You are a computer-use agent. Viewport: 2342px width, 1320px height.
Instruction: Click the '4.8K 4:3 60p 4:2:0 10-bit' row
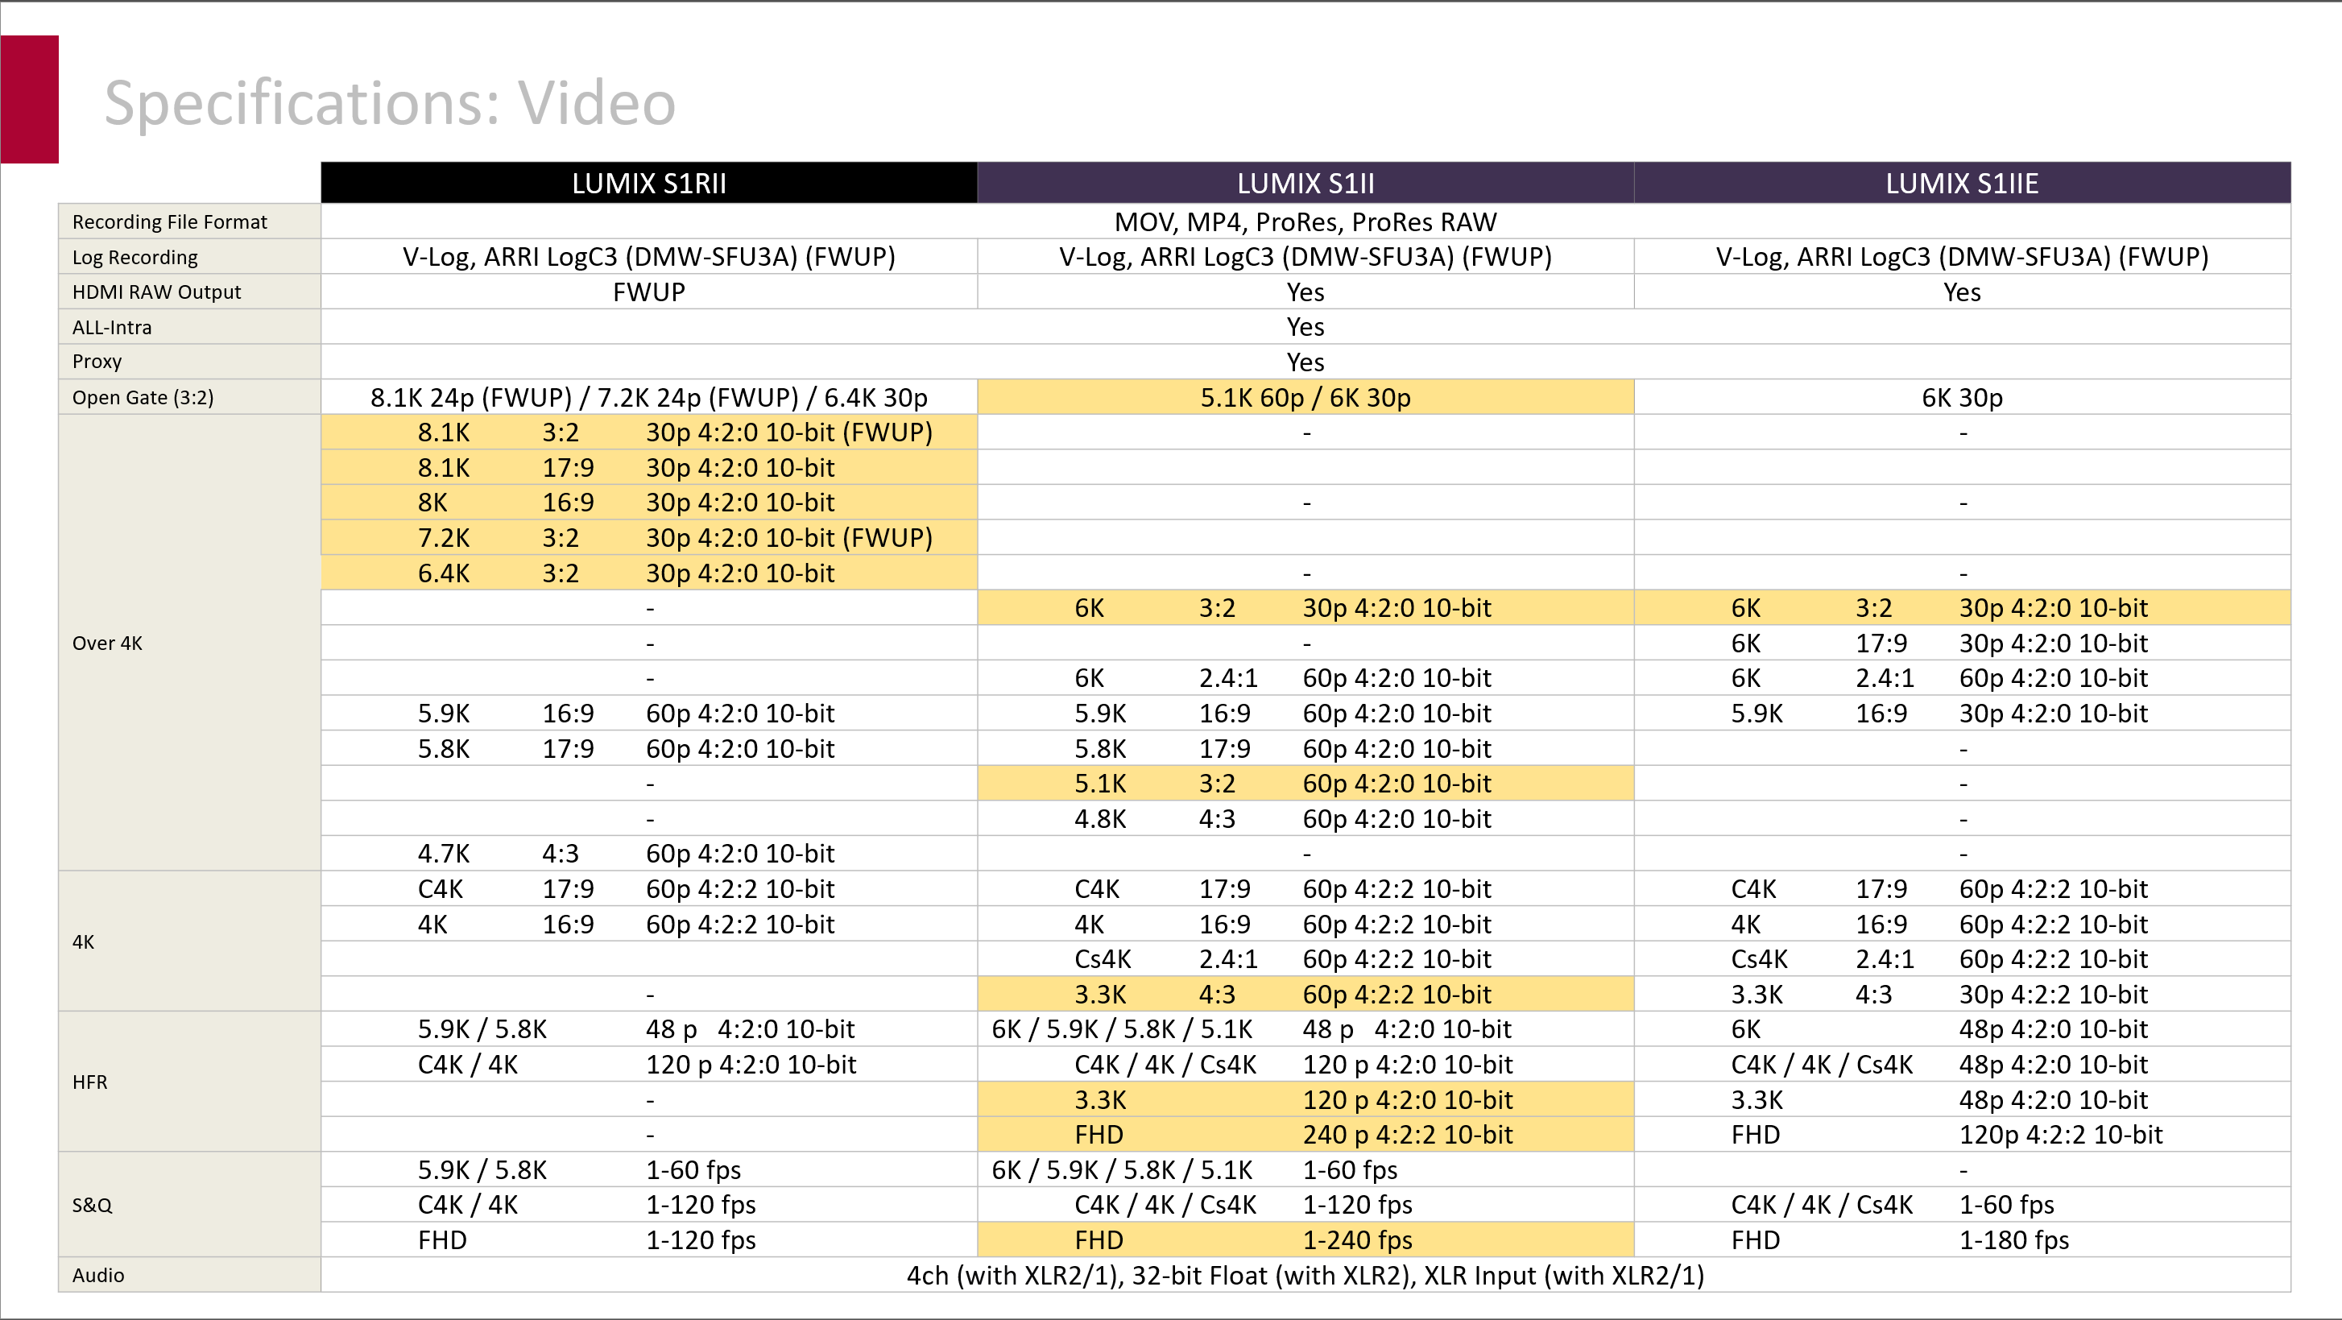coord(1305,818)
